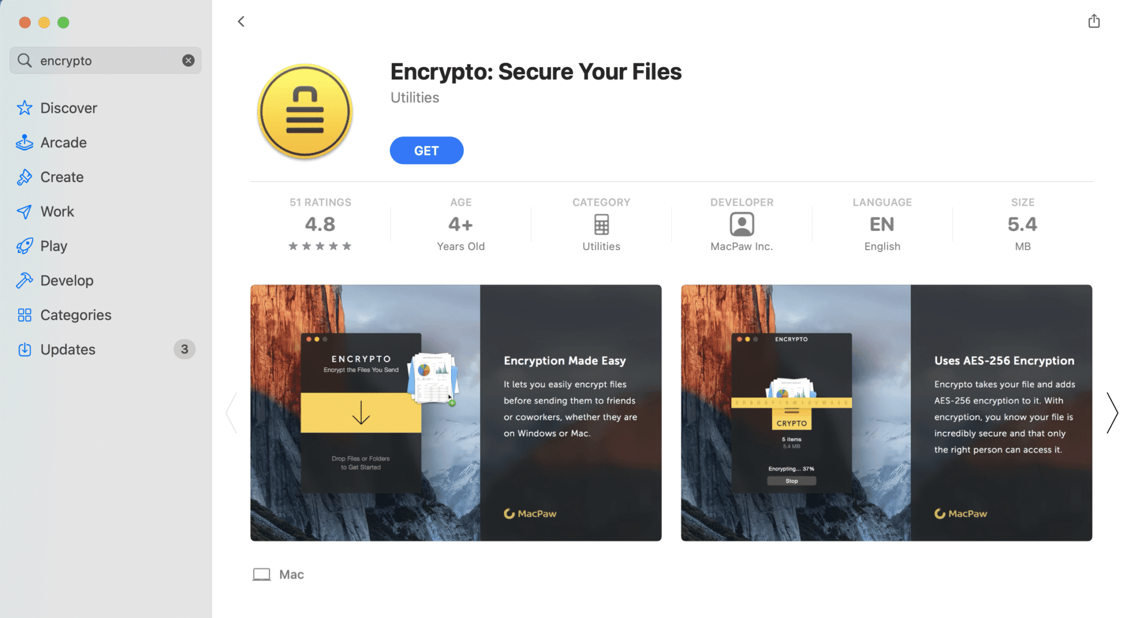1127x618 pixels.
Task: Click the Work sidebar icon
Action: point(25,212)
